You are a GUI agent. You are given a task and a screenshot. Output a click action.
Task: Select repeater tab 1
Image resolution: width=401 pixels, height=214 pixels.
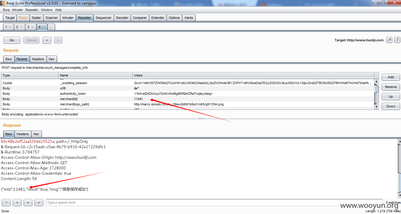point(6,27)
